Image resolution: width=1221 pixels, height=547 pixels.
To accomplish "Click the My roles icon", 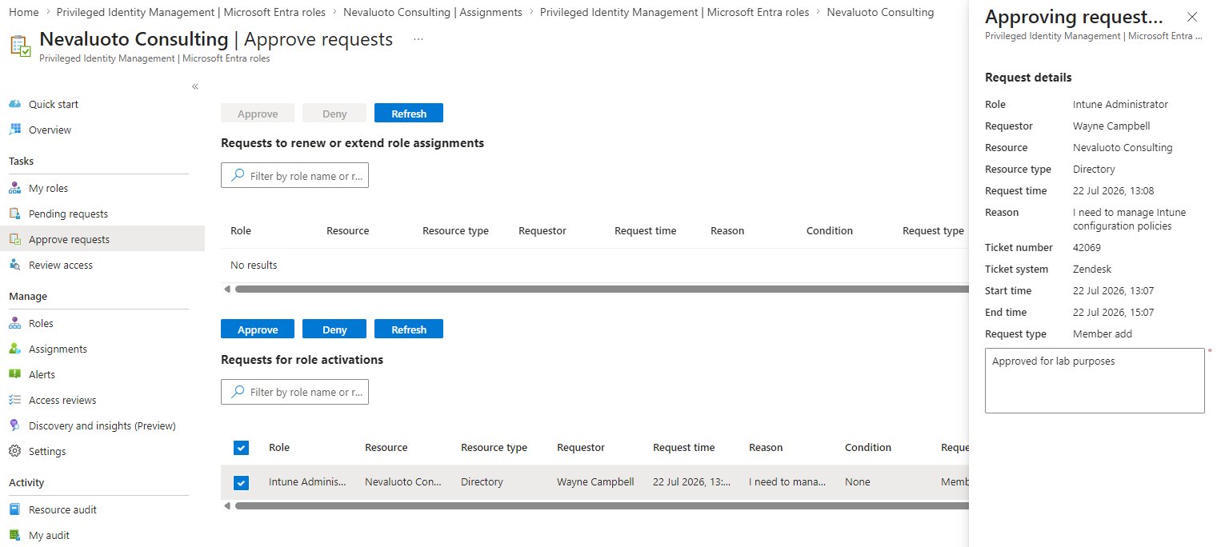I will click(x=14, y=188).
